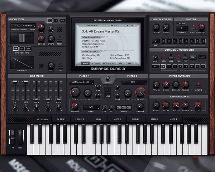
Task: Click the Unison Voices SPREAD knob
Action: (x=166, y=27)
